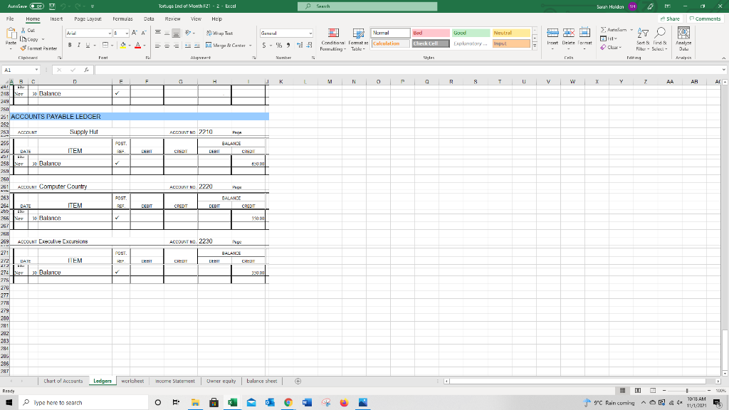Switch to Page Break Preview in status bar
729x410 pixels.
click(653, 391)
